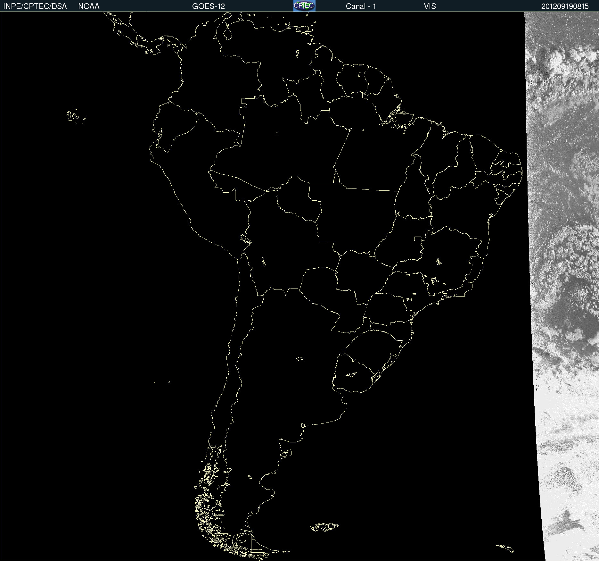Click the GOES-12 satellite label
Viewport: 599px width, 561px height.
(209, 6)
